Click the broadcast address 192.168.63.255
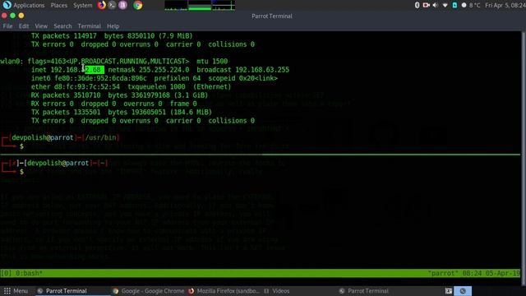 point(243,69)
